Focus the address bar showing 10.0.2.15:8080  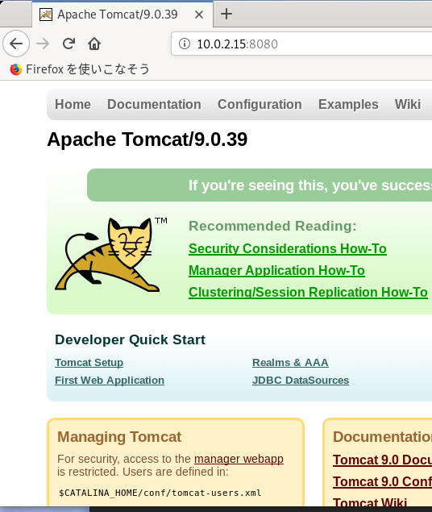pyautogui.click(x=301, y=44)
